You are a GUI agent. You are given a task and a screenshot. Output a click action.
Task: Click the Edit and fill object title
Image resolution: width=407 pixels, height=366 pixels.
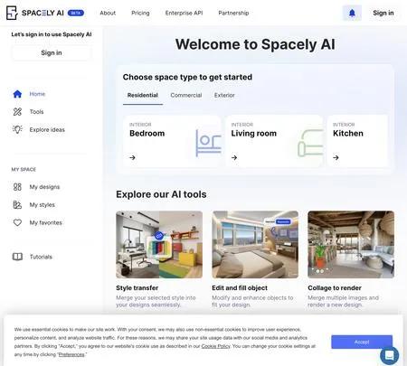[240, 287]
